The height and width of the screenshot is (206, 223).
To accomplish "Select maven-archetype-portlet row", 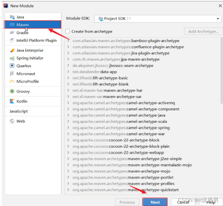I will click(x=143, y=178).
